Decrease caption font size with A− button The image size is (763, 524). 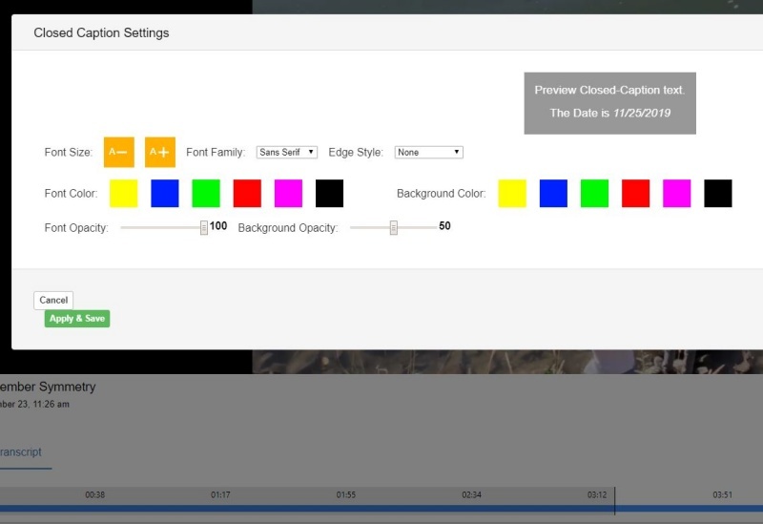click(x=118, y=152)
